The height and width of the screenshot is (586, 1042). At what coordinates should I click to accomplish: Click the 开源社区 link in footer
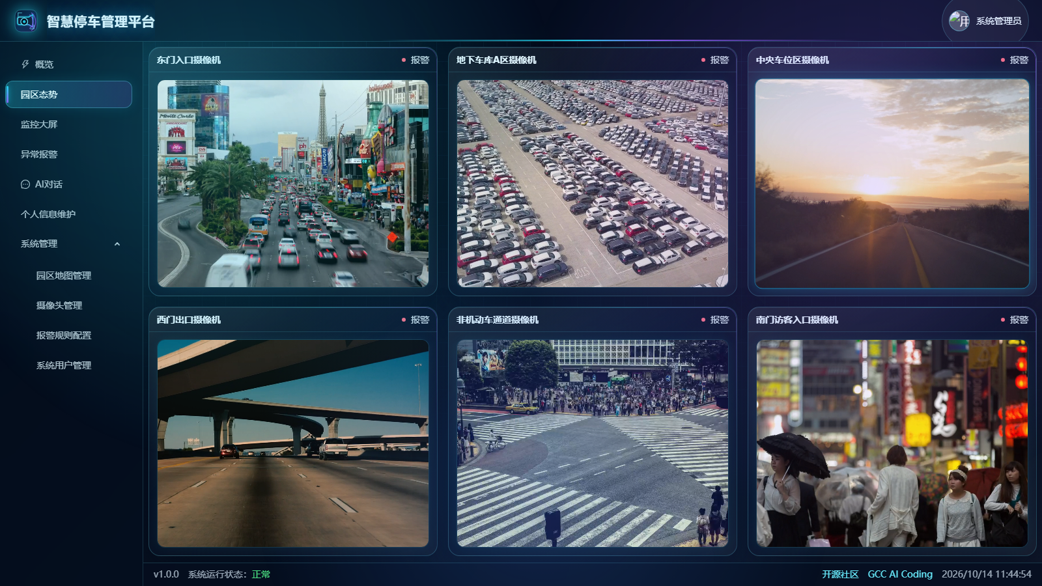840,574
